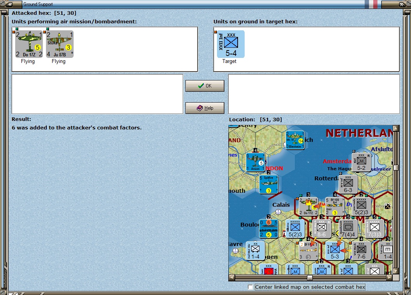The height and width of the screenshot is (295, 411).
Task: Click the Ground Support window title
Action: point(38,4)
